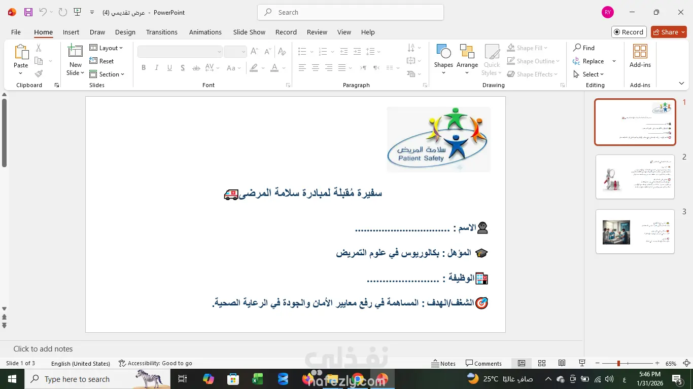Open the Layout dropdown
Image resolution: width=693 pixels, height=389 pixels.
tap(107, 48)
